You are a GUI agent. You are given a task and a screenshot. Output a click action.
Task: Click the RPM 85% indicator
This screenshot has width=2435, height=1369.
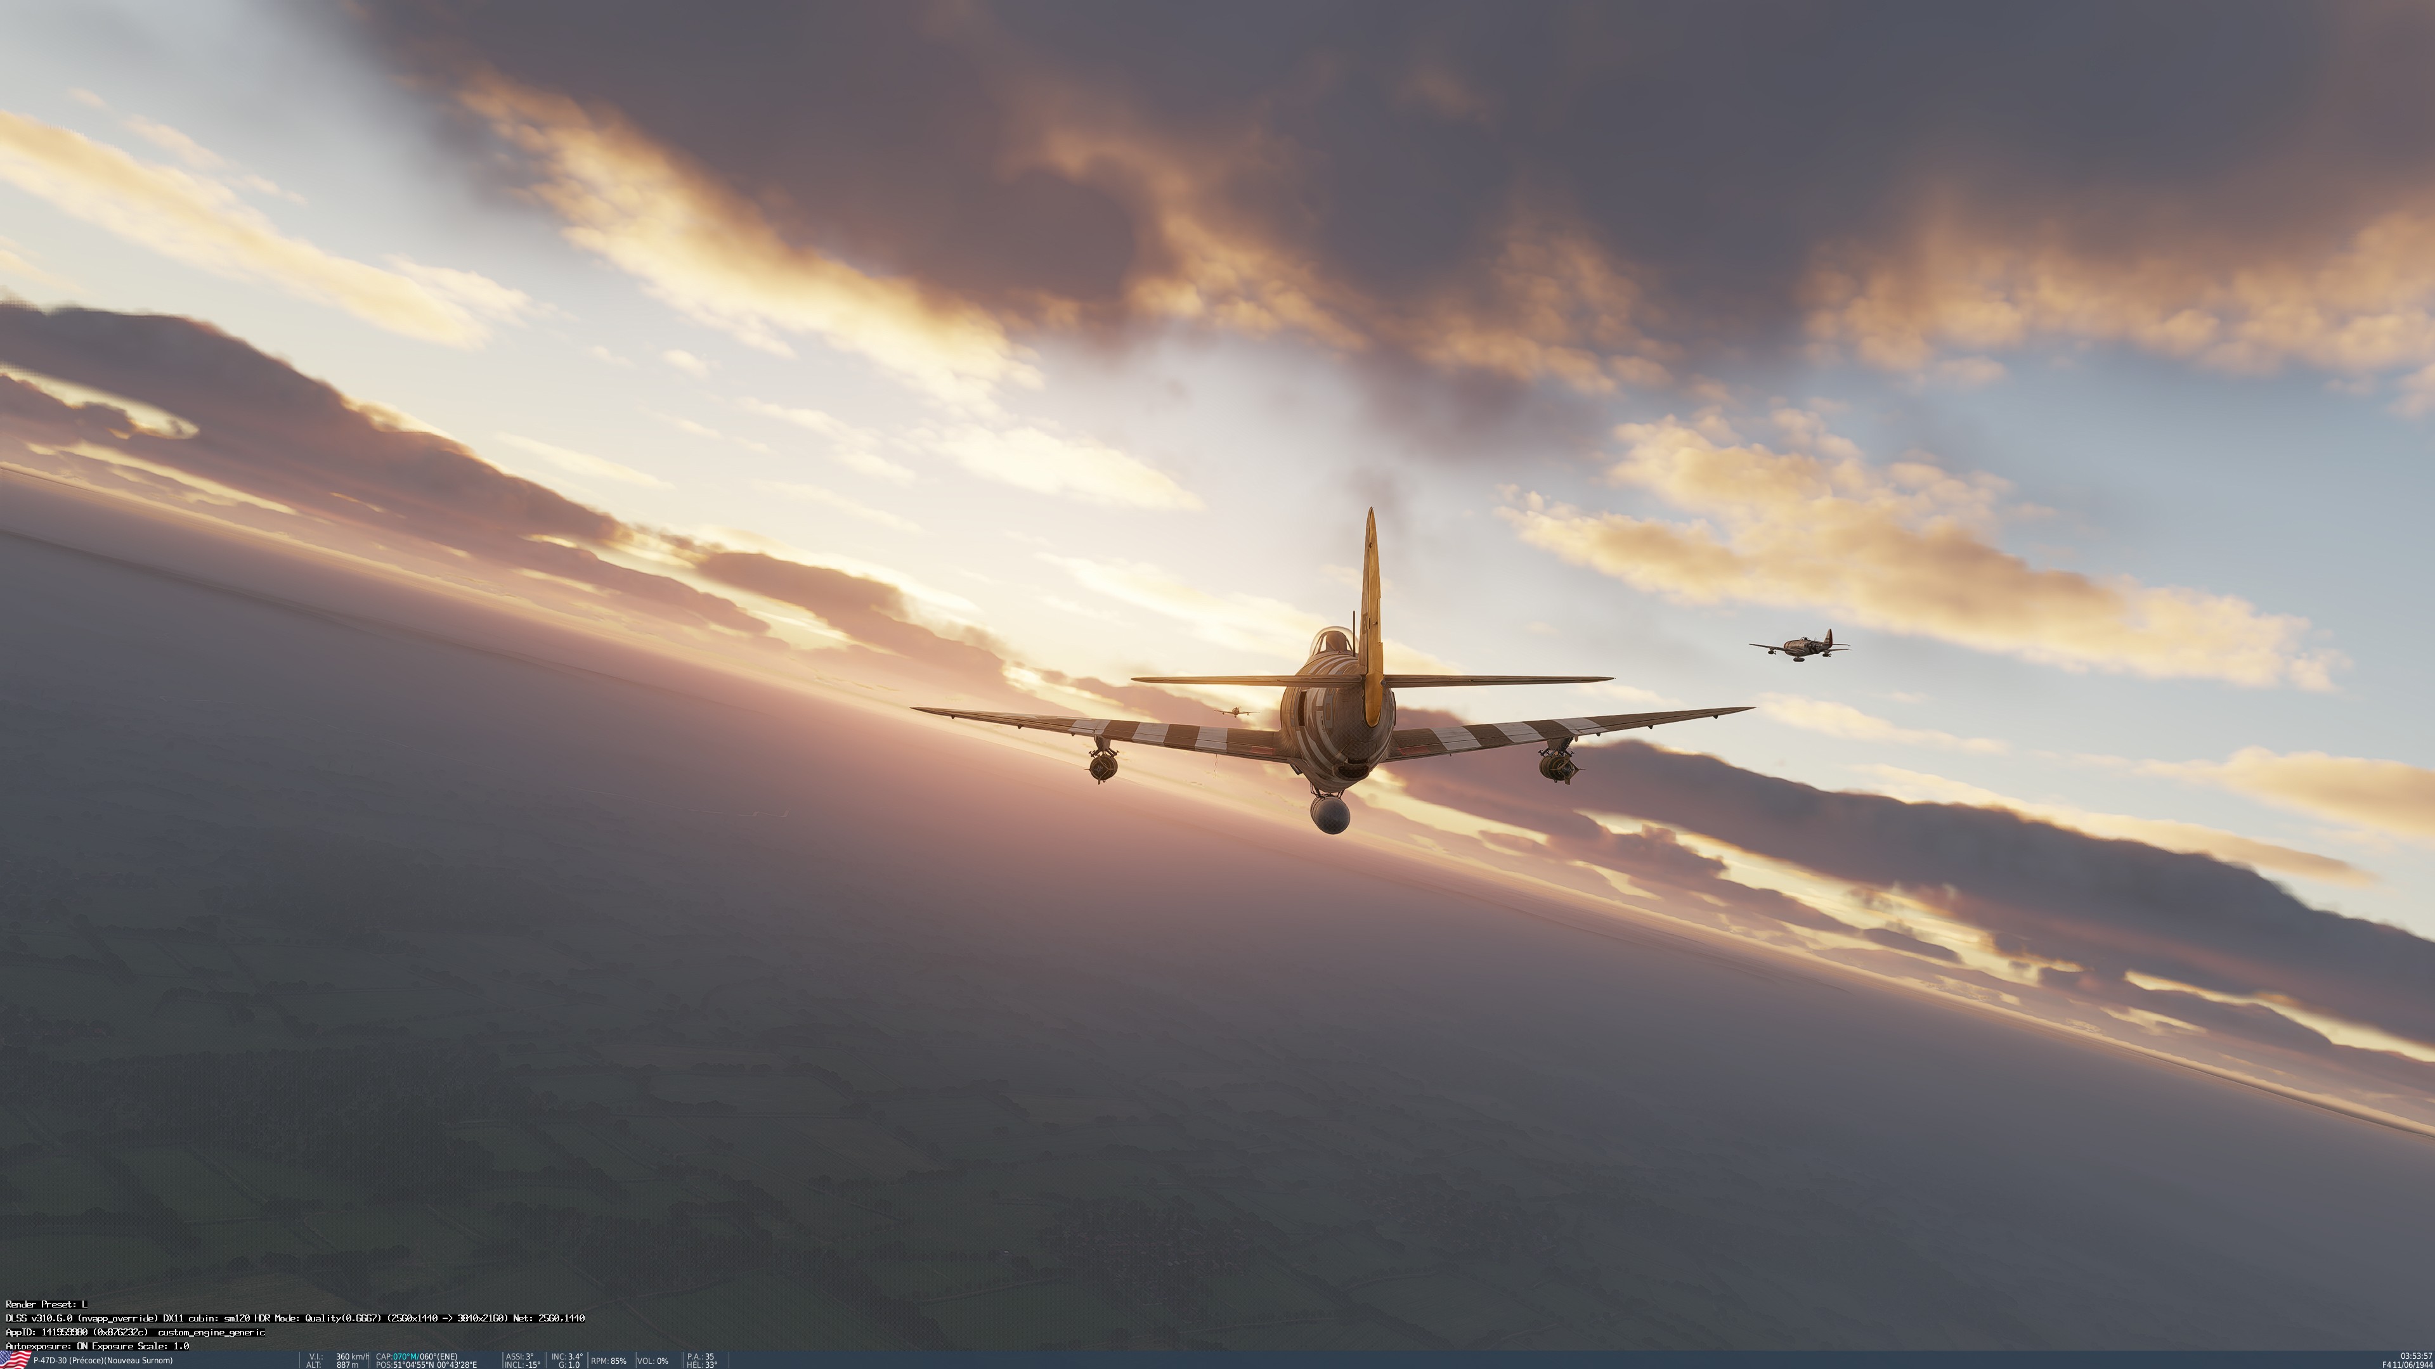tap(609, 1361)
